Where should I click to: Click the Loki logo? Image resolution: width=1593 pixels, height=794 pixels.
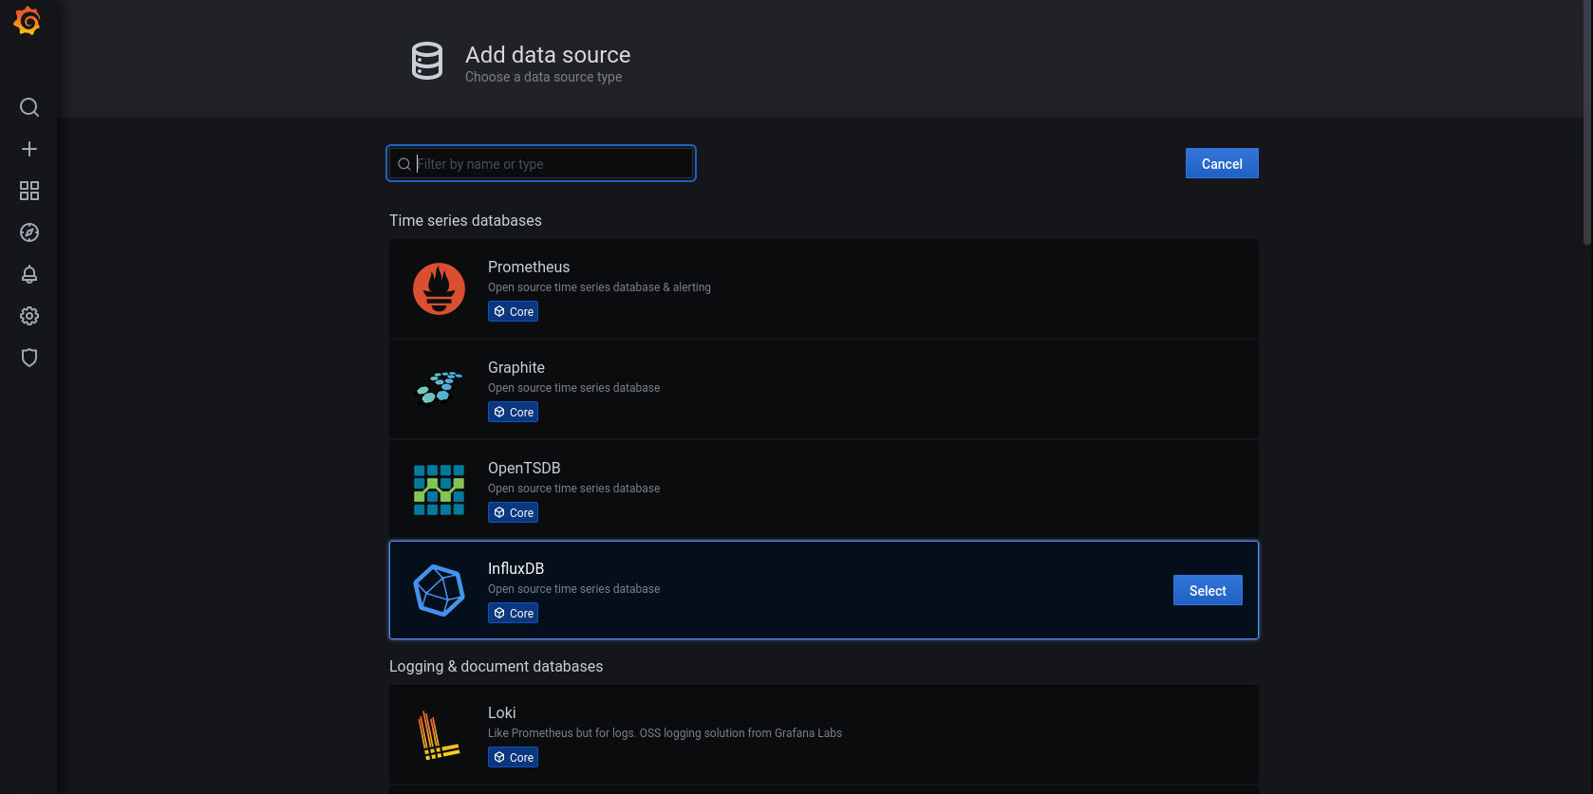[439, 735]
